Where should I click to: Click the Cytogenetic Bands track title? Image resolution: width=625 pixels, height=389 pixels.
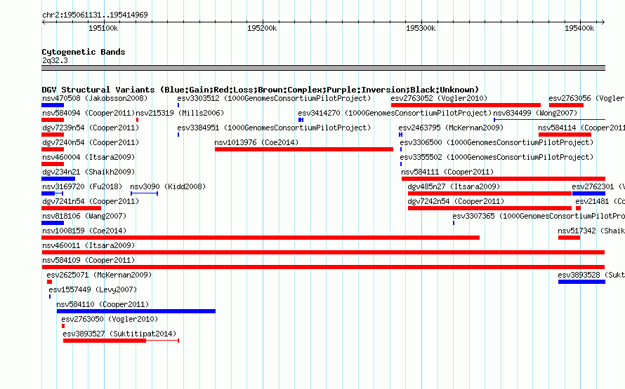84,52
